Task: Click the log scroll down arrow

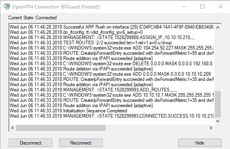Action: click(218, 121)
